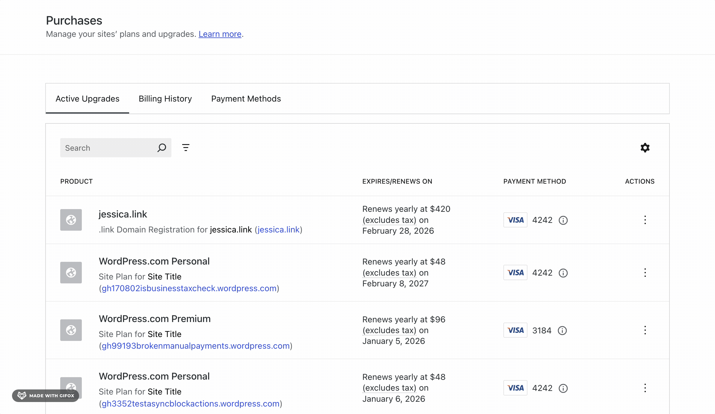Open the gh170802isbusinesstaxcheck.wordpress.com link
The image size is (715, 414).
point(189,288)
